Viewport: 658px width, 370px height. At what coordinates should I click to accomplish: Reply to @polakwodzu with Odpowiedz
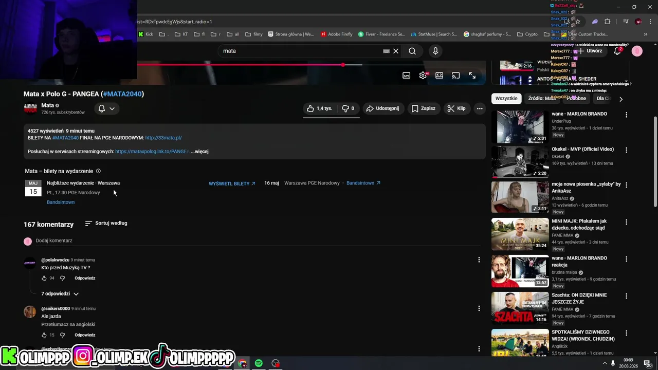click(85, 278)
